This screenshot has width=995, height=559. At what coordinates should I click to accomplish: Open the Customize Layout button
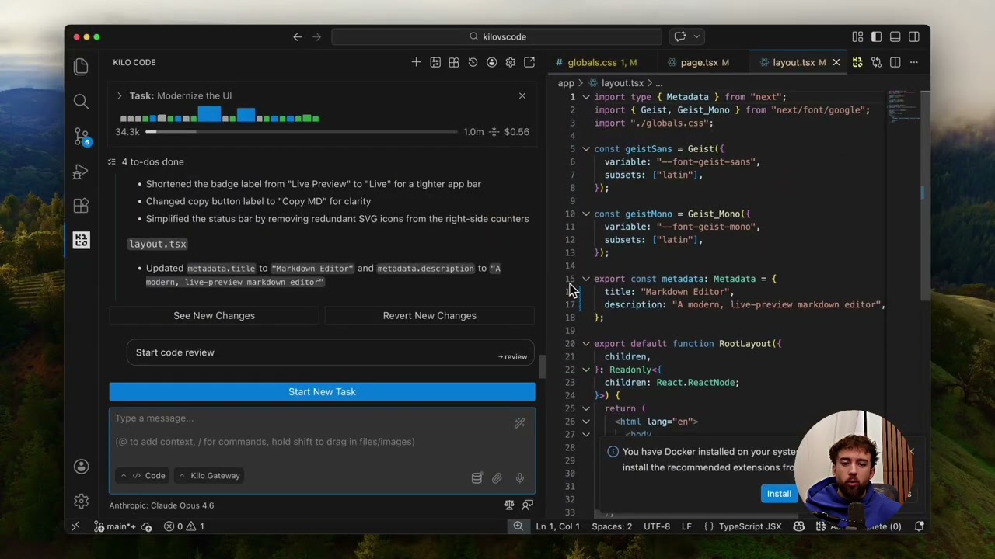[x=857, y=36]
